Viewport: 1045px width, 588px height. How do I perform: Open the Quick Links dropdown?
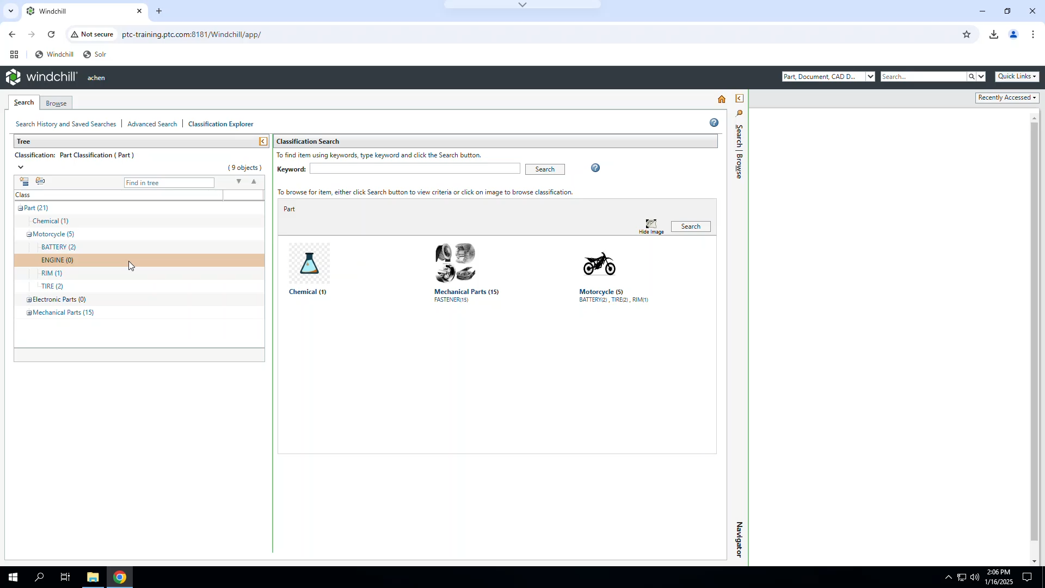1017,77
